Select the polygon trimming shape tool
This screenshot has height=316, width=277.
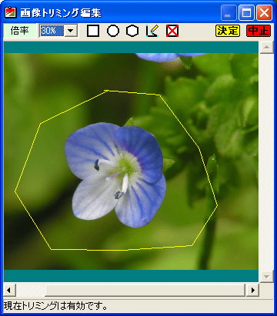(x=132, y=31)
